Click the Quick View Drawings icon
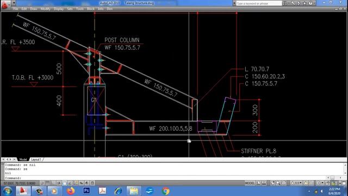Viewport: 348px width, 196px height. point(264,183)
